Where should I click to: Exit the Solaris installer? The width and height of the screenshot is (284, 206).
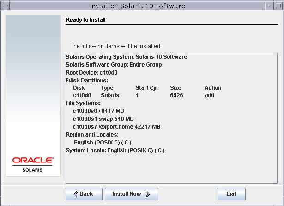[x=231, y=194]
